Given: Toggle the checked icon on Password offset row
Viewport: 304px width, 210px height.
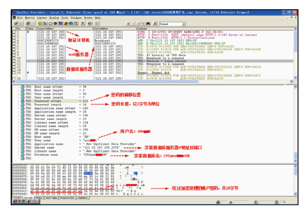Looking at the screenshot, I should (x=22, y=101).
